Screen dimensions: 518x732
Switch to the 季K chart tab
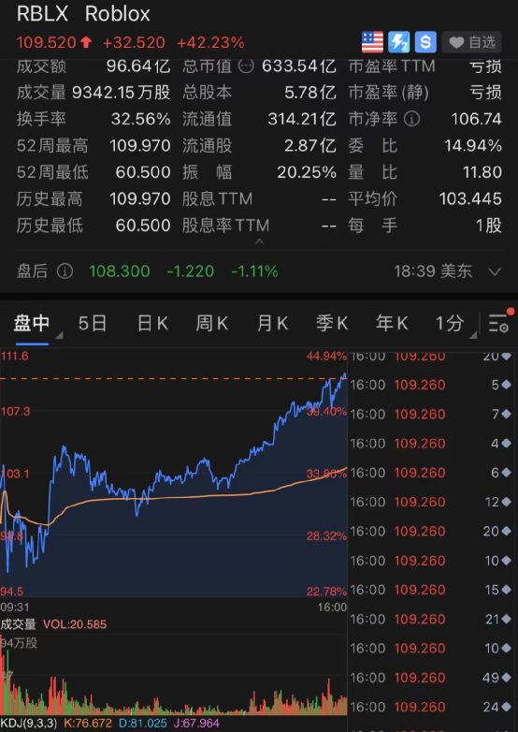point(332,323)
